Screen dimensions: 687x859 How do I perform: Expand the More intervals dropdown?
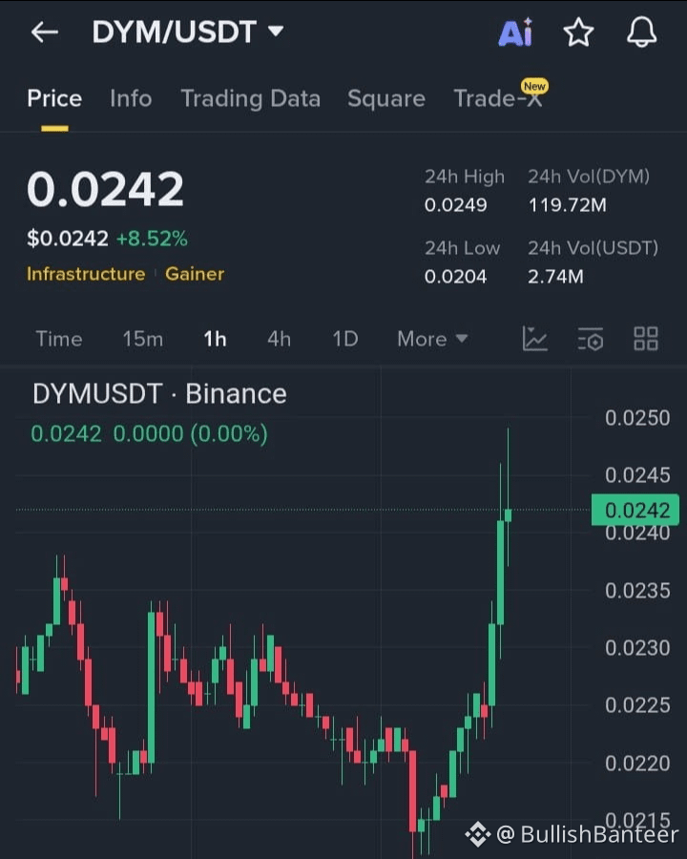pos(433,339)
